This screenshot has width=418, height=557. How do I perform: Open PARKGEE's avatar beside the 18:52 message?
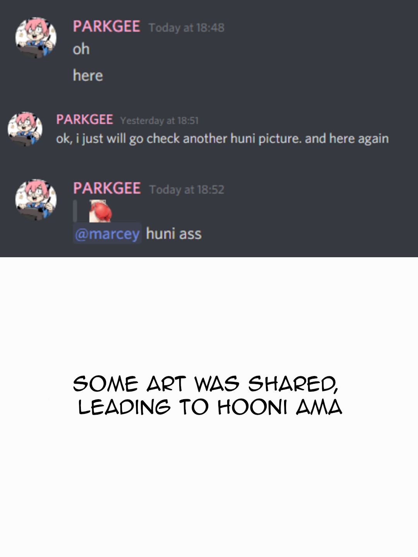pos(36,200)
